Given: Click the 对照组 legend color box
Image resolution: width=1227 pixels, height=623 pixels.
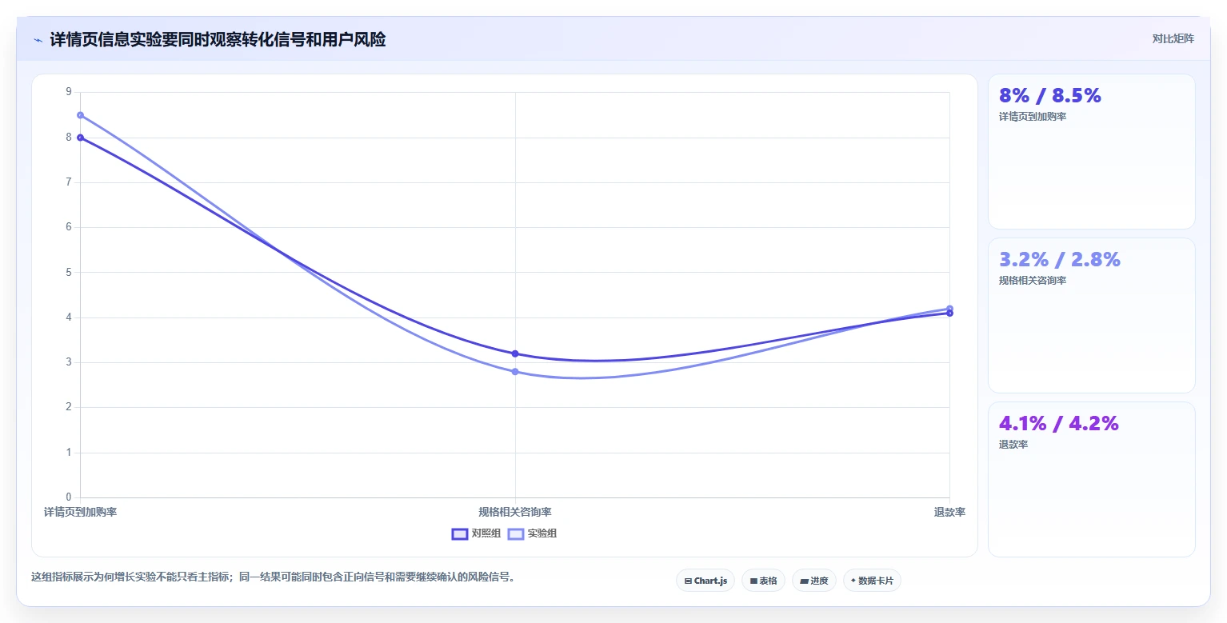Looking at the screenshot, I should coord(460,534).
